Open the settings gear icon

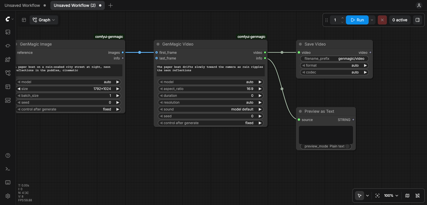click(x=8, y=196)
